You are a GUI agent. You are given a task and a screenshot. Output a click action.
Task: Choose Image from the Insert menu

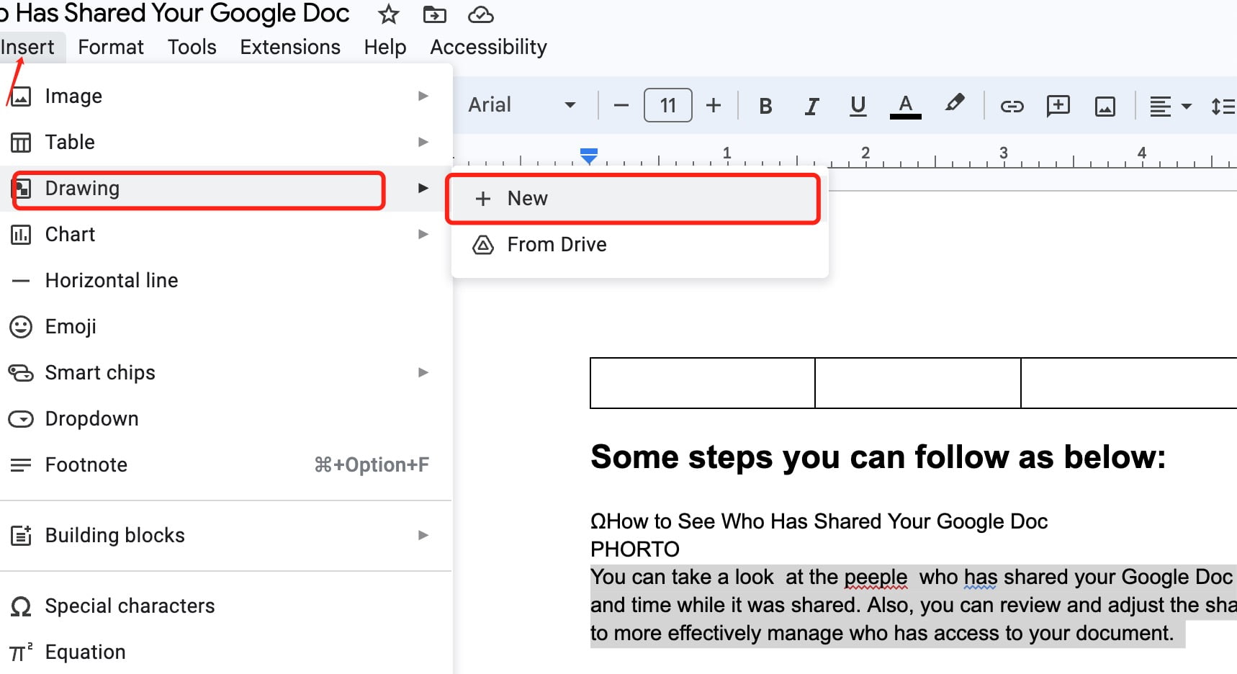pos(226,96)
